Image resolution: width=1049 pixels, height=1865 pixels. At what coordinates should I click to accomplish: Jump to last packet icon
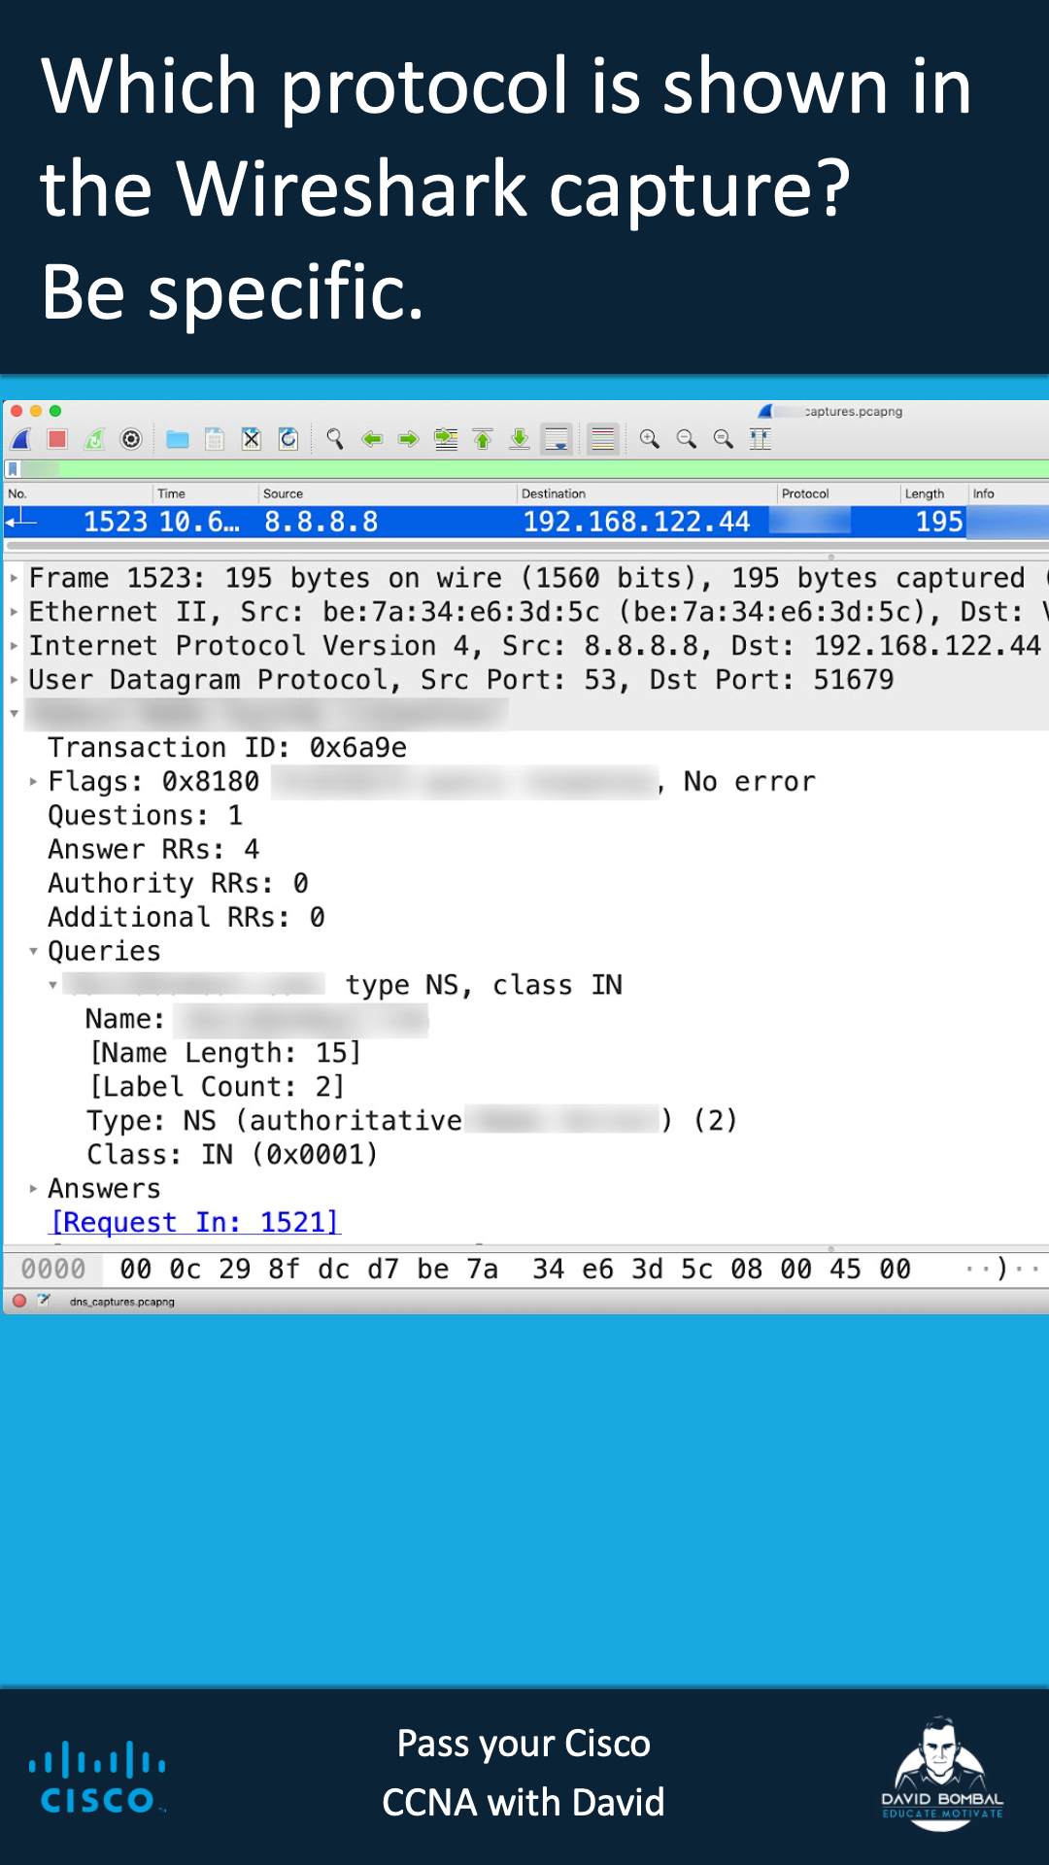pyautogui.click(x=520, y=439)
